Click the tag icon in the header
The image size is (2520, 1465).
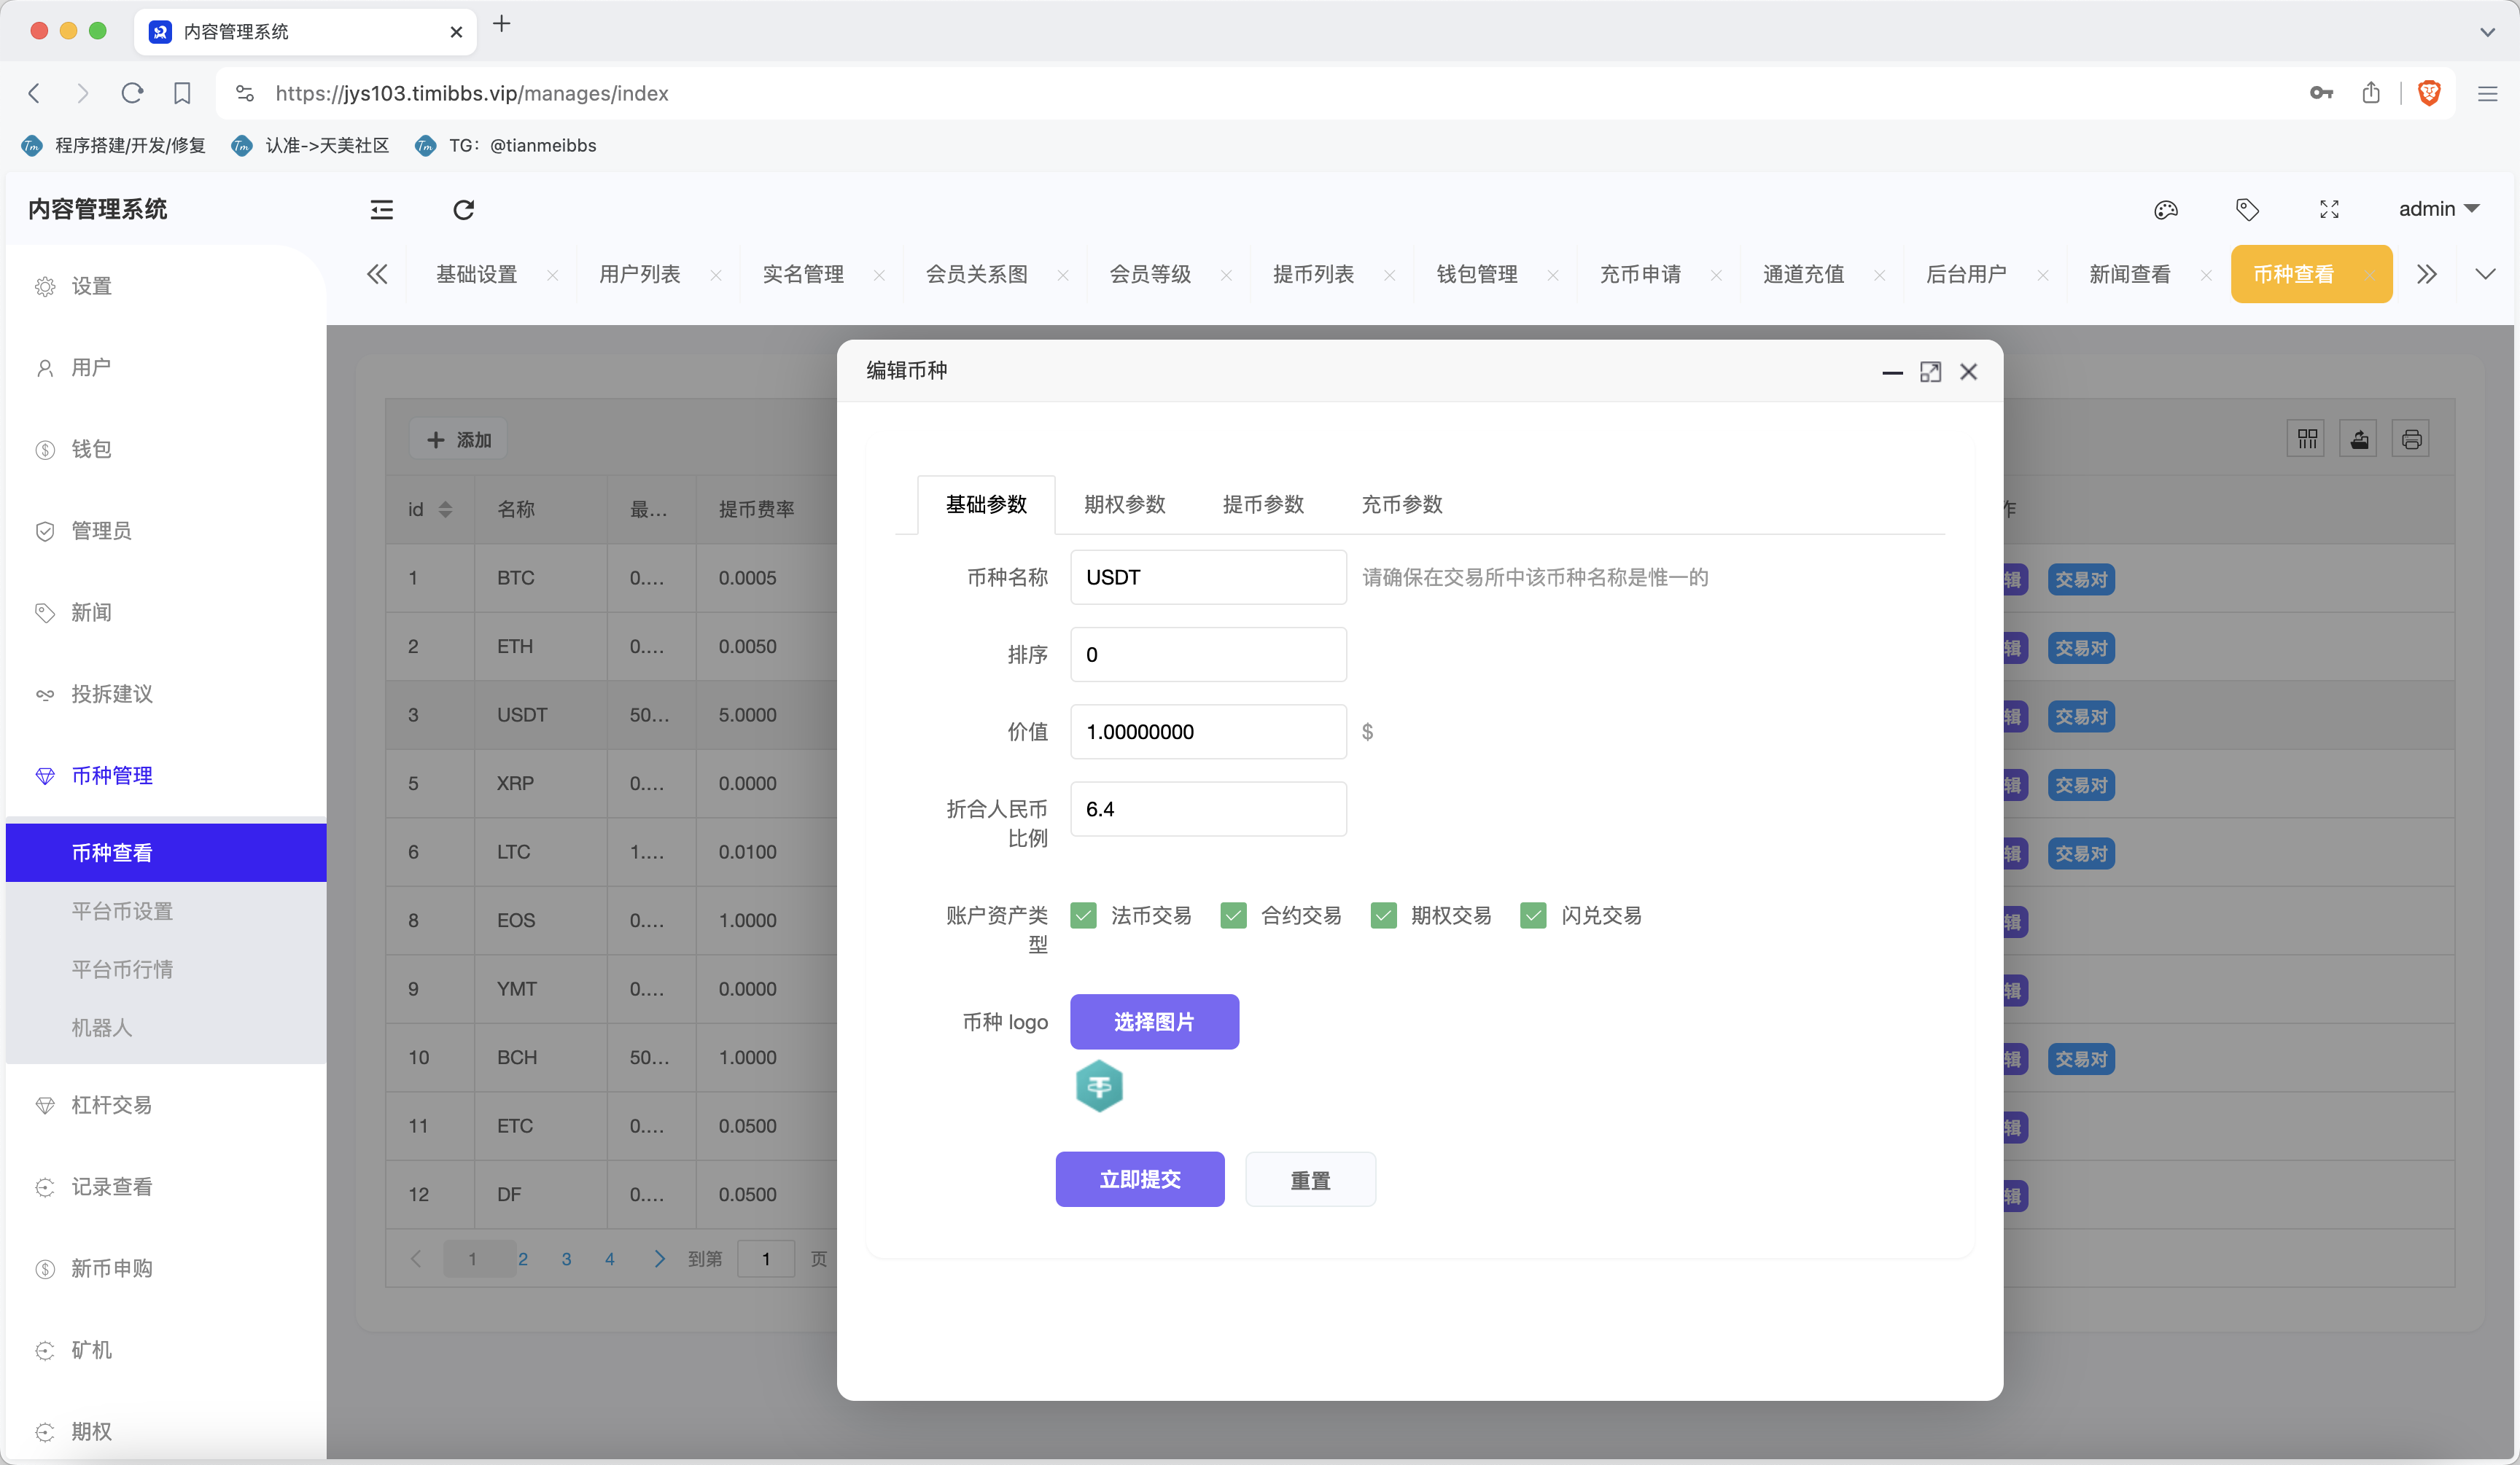point(2247,210)
